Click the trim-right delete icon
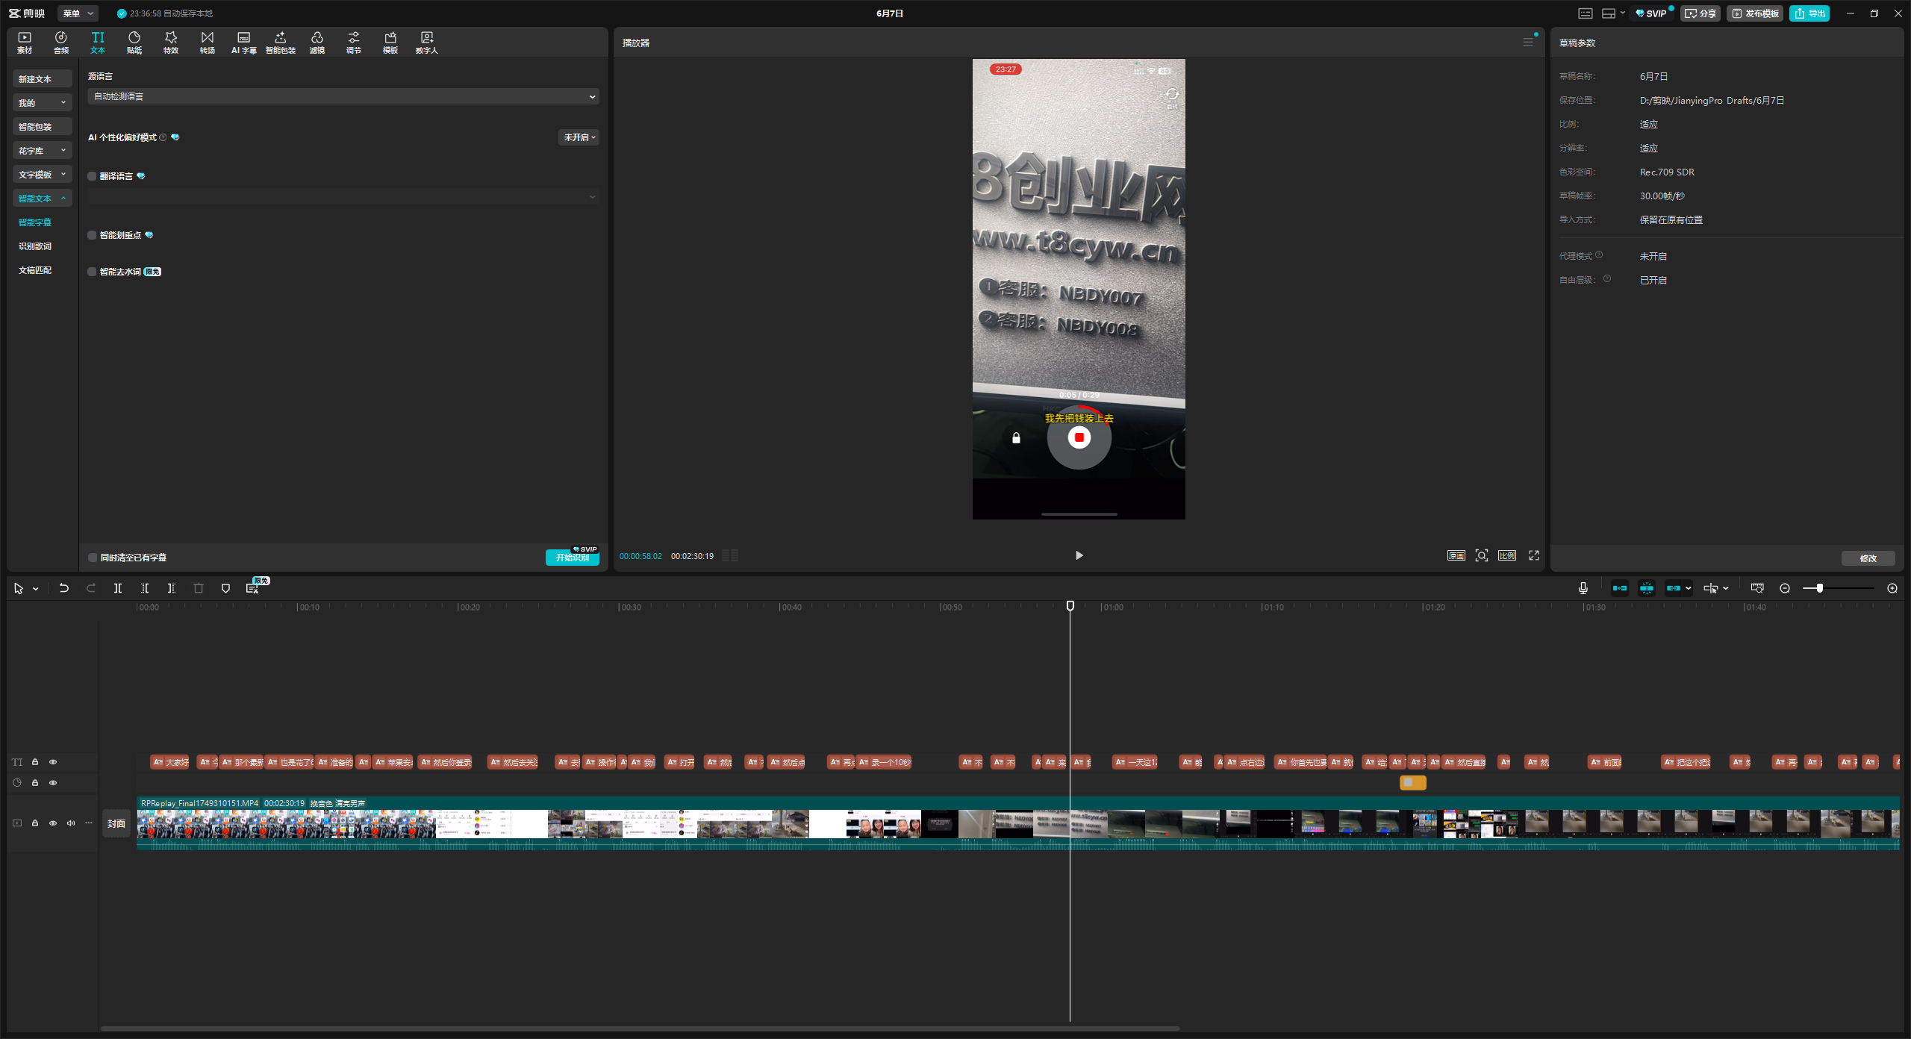This screenshot has width=1911, height=1039. [x=172, y=588]
